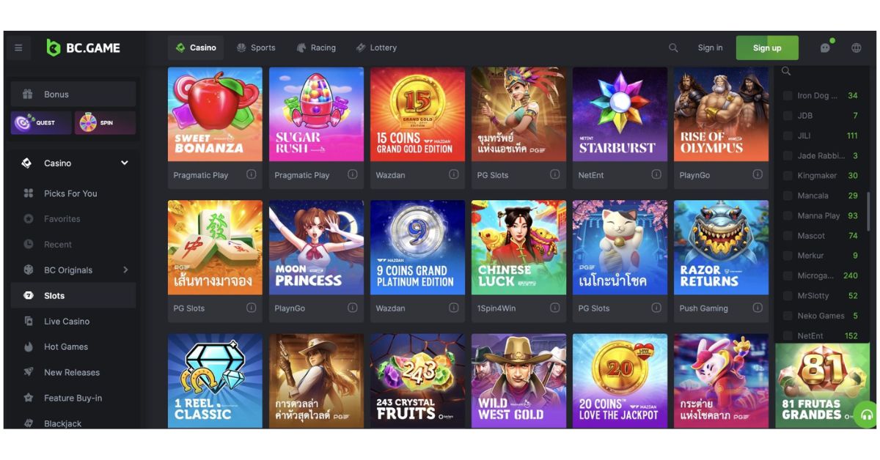
Task: Expand the BC Originals submenu arrow
Action: coord(125,270)
